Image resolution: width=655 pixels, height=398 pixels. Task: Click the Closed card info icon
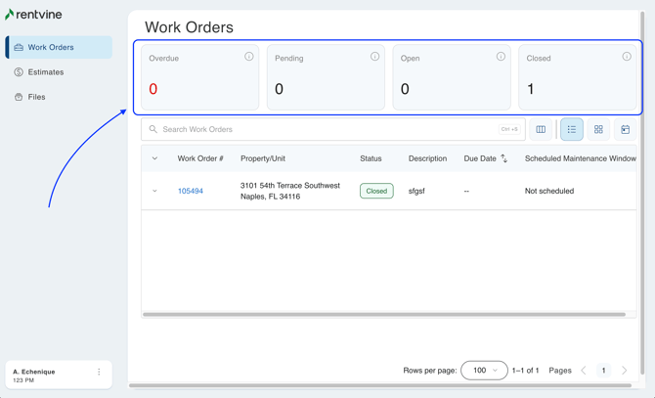coord(627,57)
